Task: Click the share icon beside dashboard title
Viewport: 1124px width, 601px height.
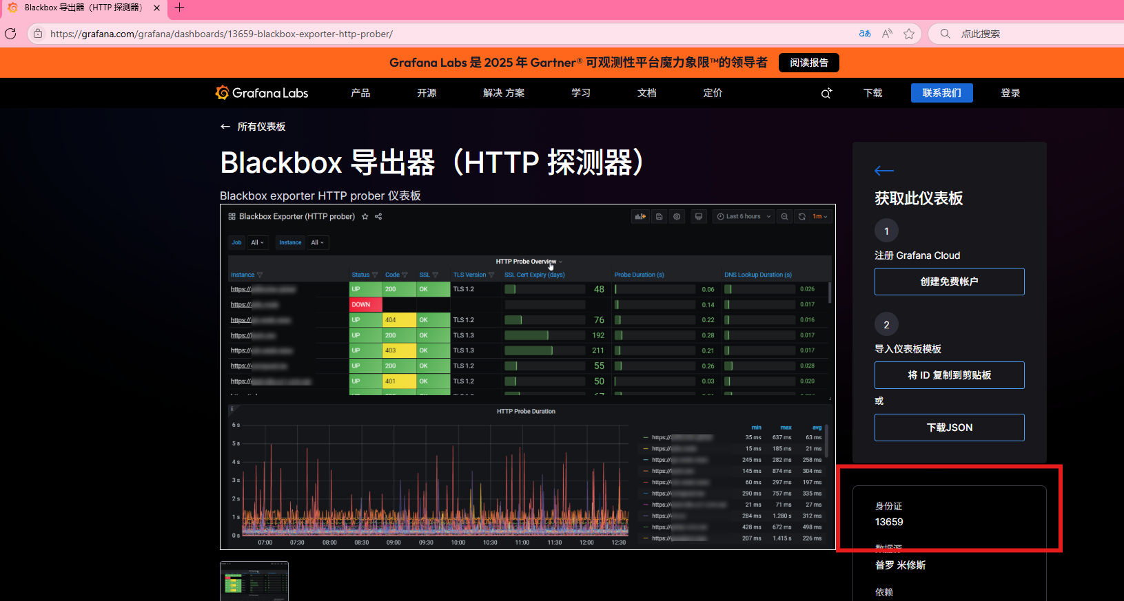Action: [x=378, y=216]
